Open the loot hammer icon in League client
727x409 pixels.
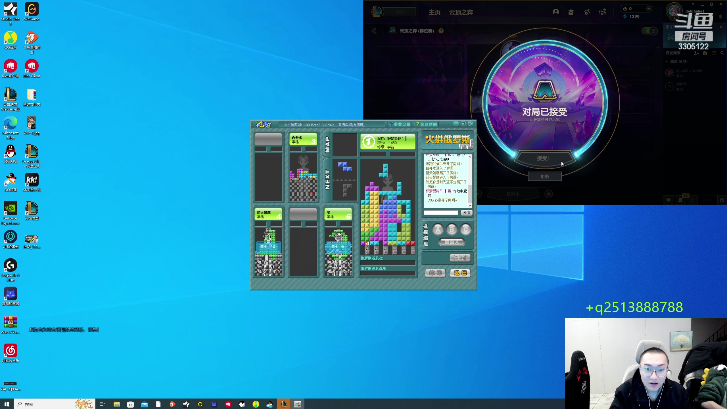click(x=587, y=12)
